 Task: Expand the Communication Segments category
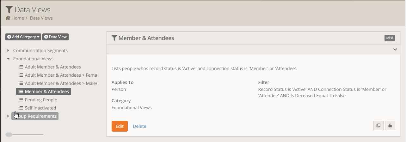(8, 50)
